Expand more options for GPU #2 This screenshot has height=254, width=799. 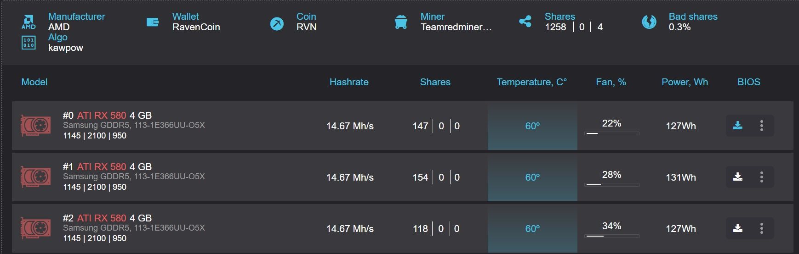762,228
